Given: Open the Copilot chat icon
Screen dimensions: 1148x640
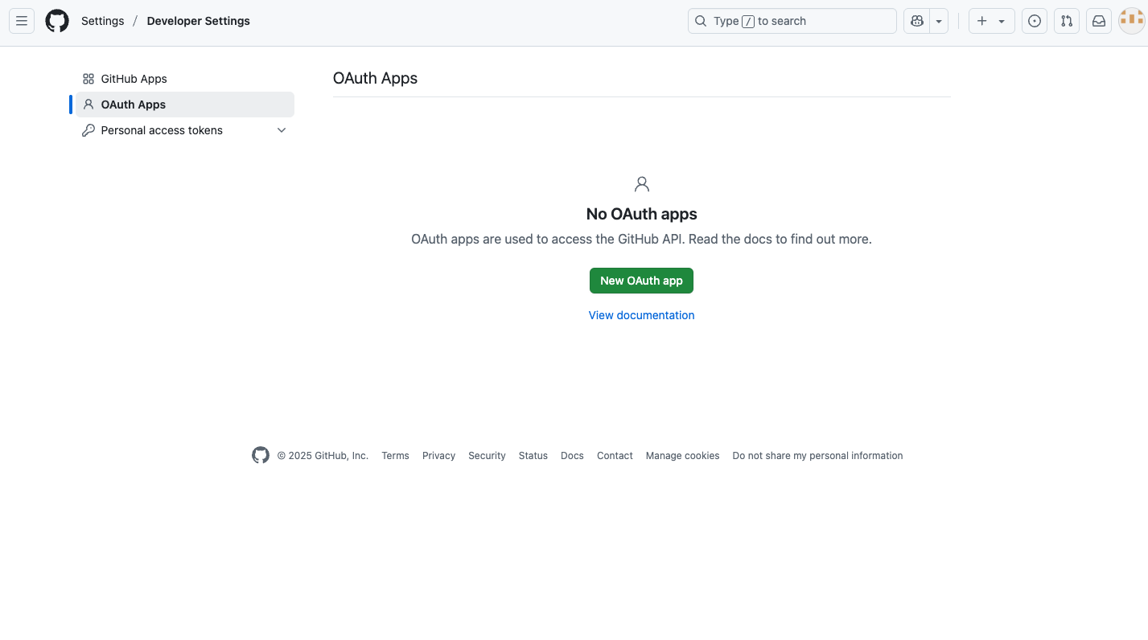Looking at the screenshot, I should pos(916,21).
